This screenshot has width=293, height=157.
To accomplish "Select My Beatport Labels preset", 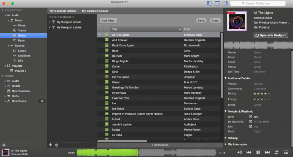I will point(69,27).
